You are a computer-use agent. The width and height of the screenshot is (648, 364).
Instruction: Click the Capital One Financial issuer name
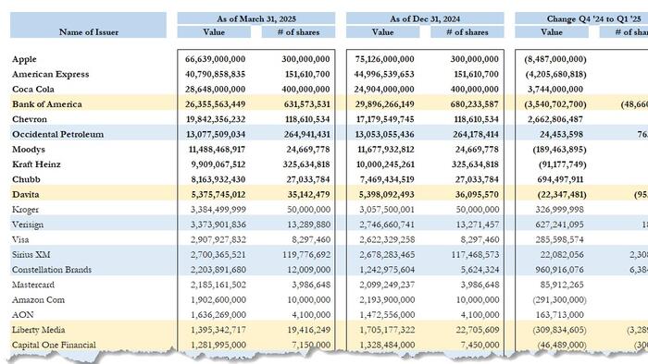coord(54,345)
